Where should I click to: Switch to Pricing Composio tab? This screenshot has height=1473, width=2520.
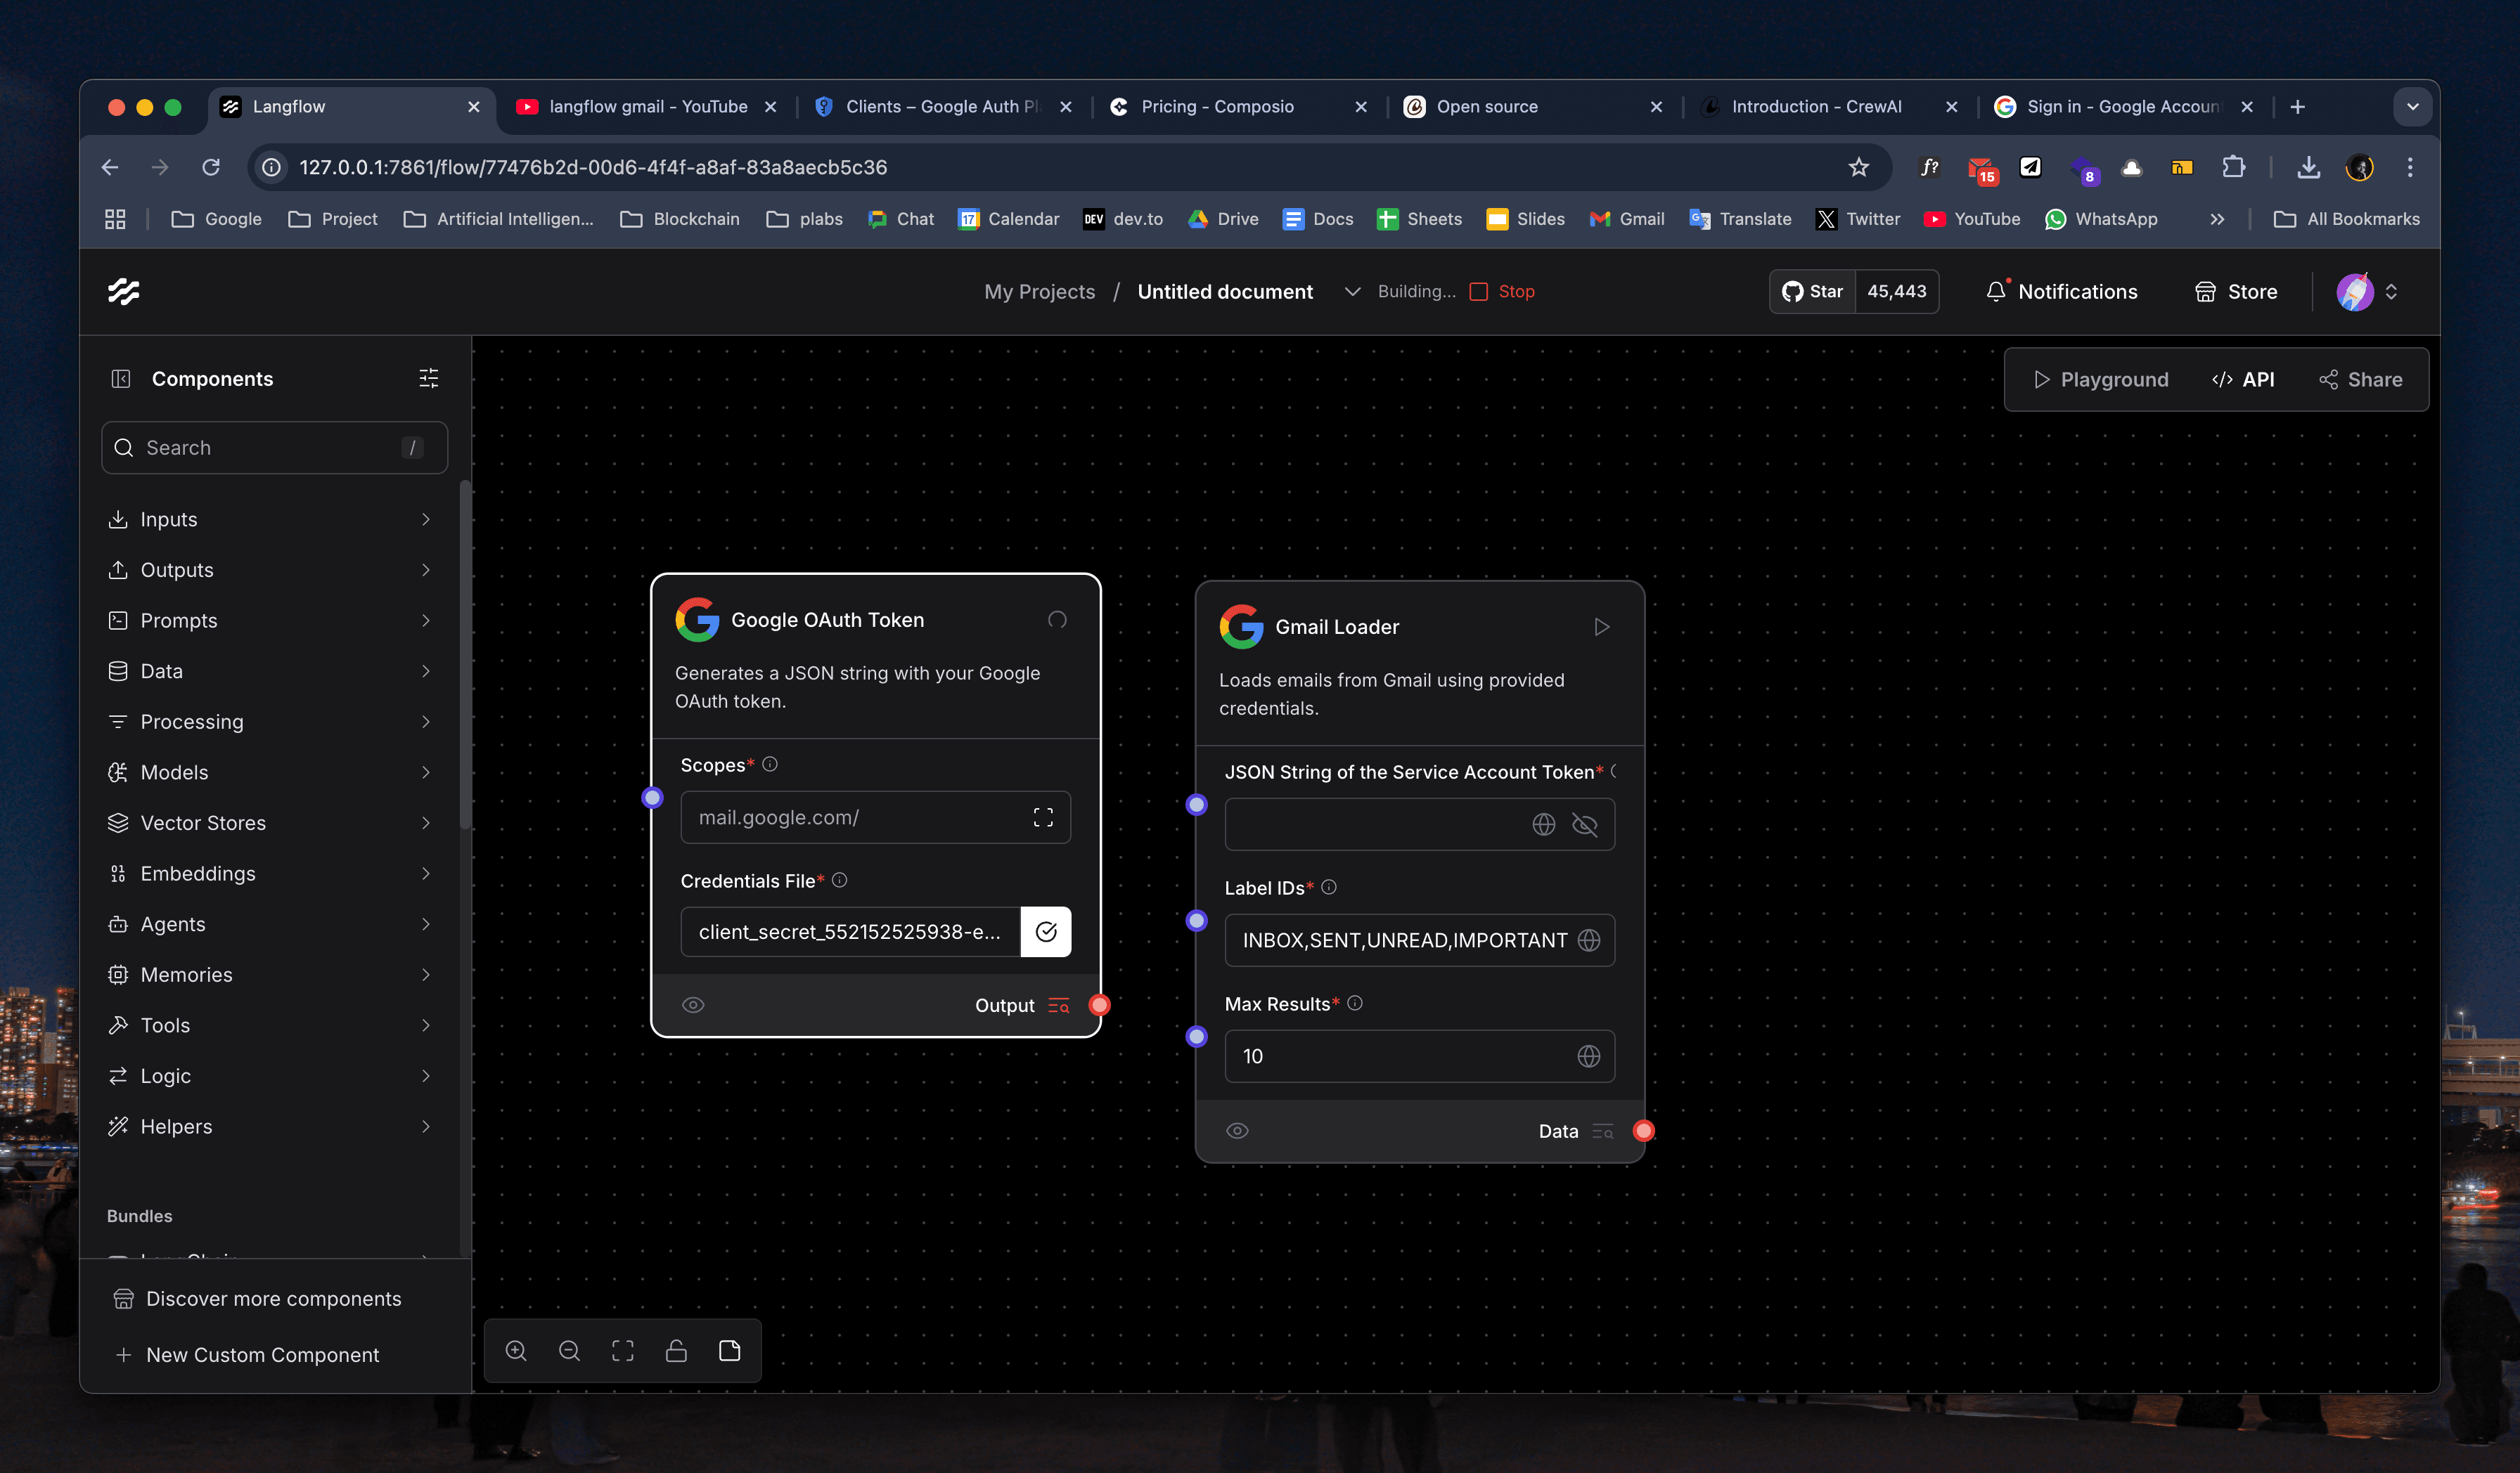1238,107
